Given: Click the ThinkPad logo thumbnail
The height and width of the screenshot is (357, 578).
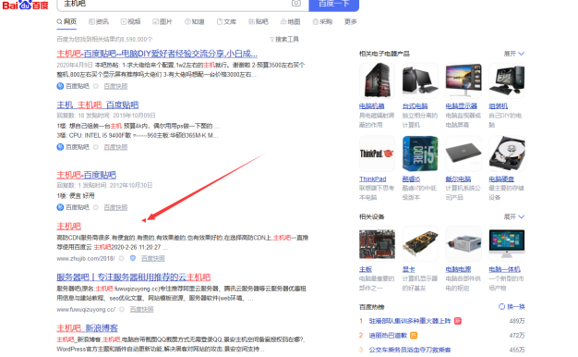Looking at the screenshot, I should tap(377, 154).
